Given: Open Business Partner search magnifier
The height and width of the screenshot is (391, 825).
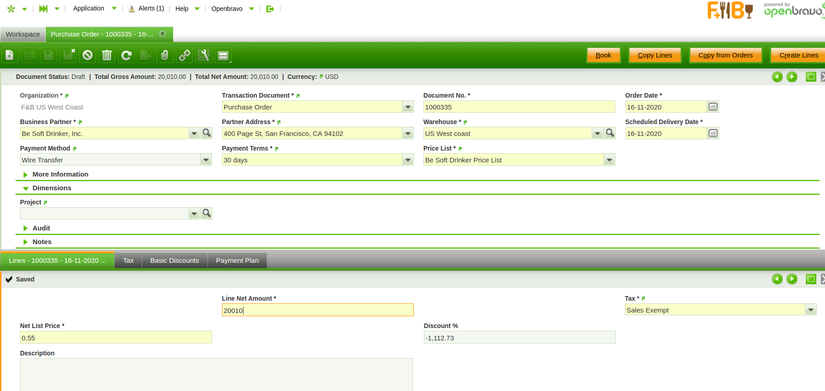Looking at the screenshot, I should (207, 133).
